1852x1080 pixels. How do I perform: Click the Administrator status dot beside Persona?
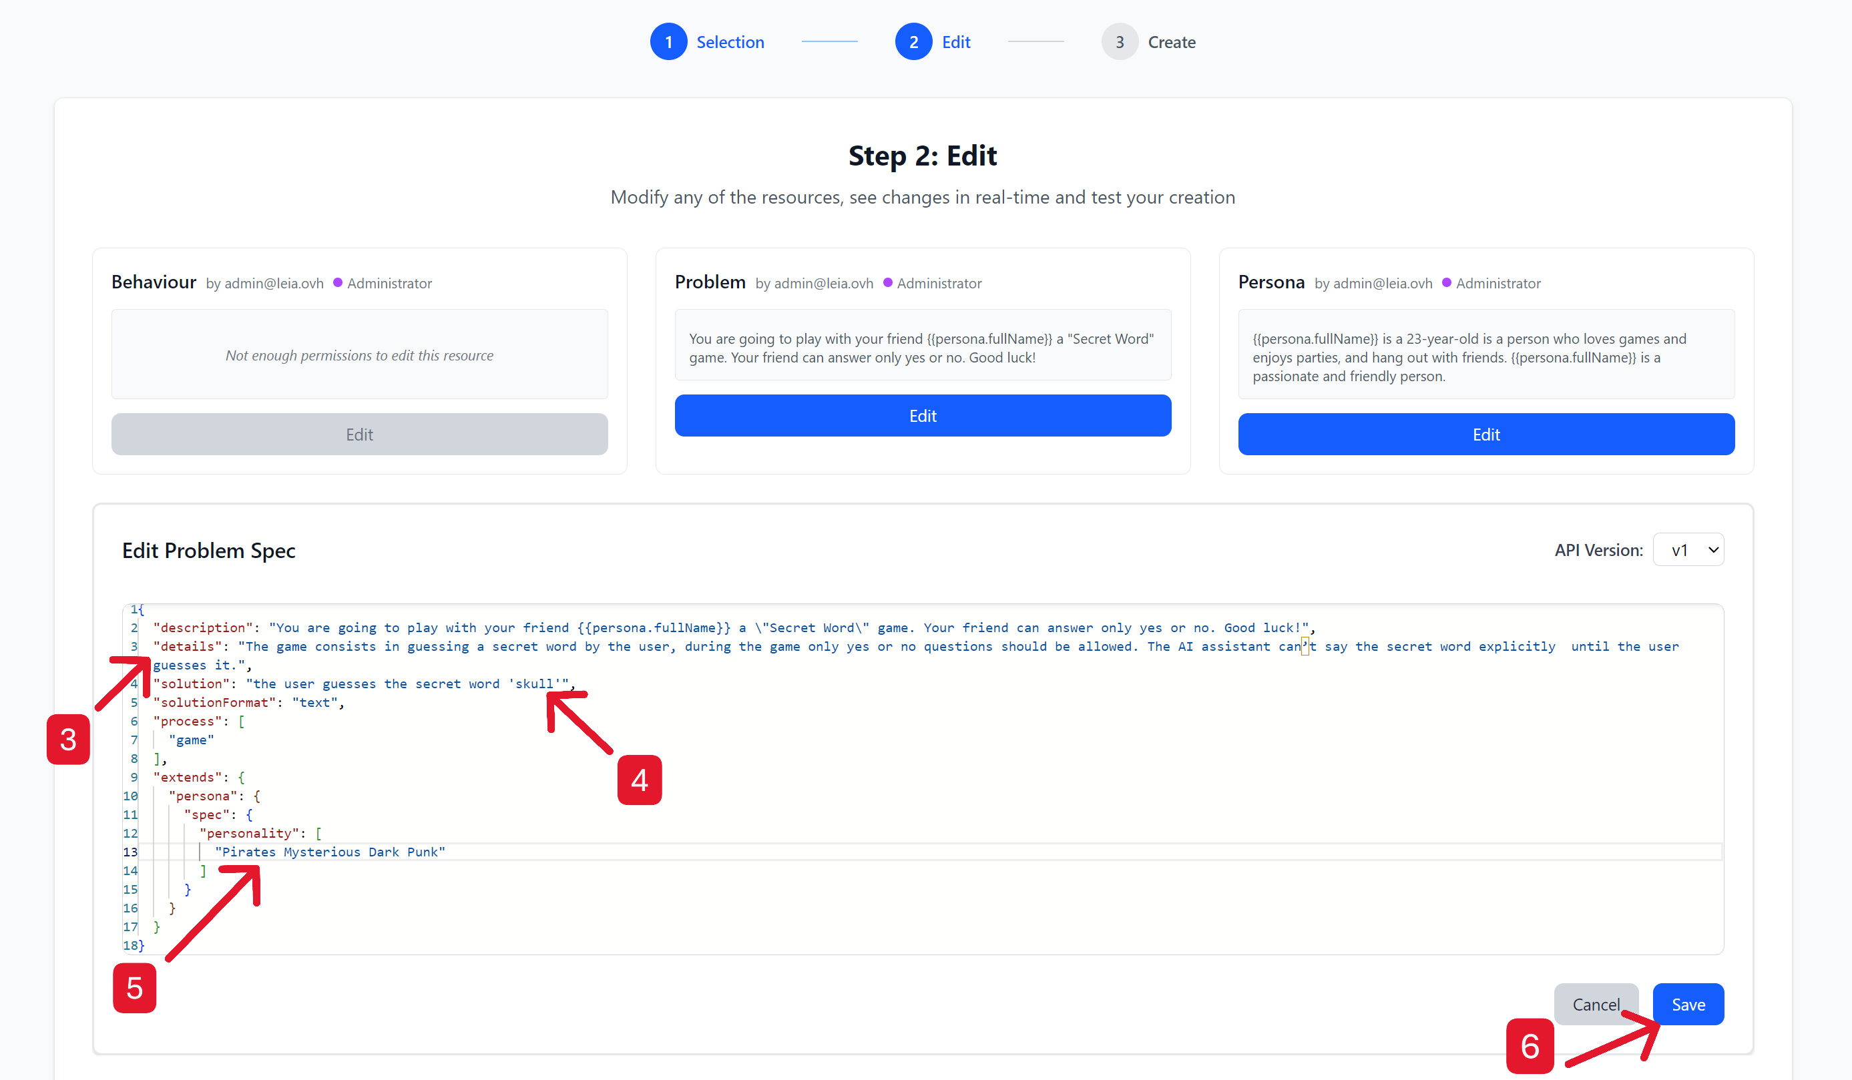click(x=1446, y=282)
